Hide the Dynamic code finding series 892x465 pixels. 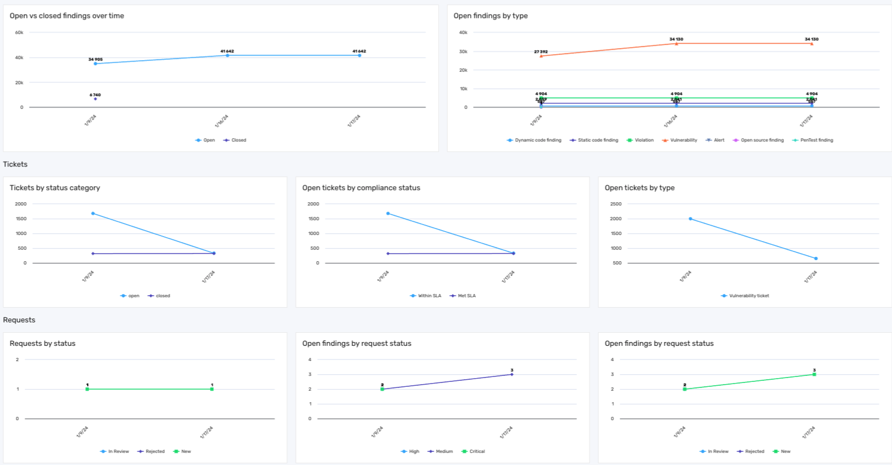[x=534, y=140]
